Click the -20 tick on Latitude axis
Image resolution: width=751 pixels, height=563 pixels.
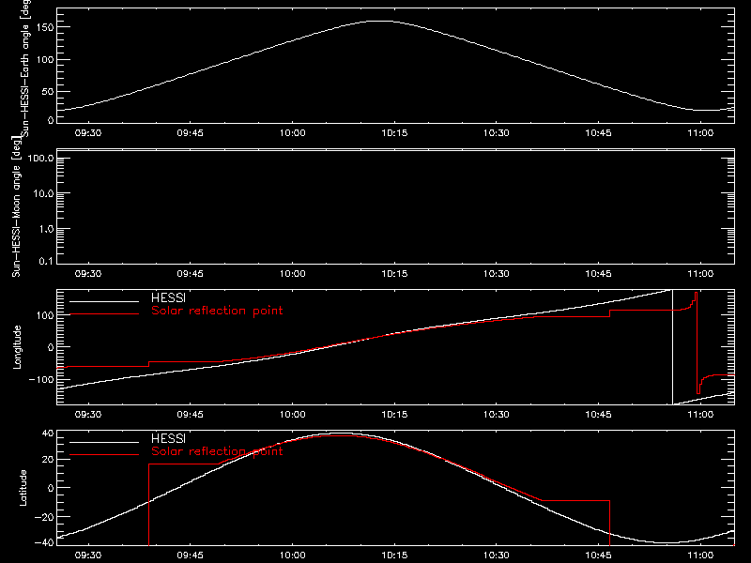pyautogui.click(x=44, y=517)
